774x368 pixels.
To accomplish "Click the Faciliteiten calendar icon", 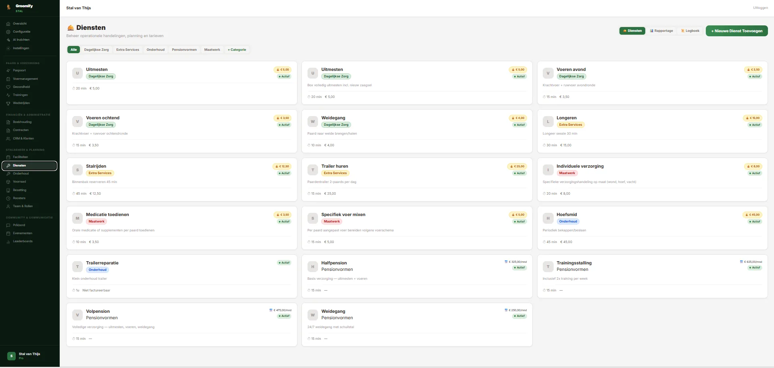I will pyautogui.click(x=8, y=157).
